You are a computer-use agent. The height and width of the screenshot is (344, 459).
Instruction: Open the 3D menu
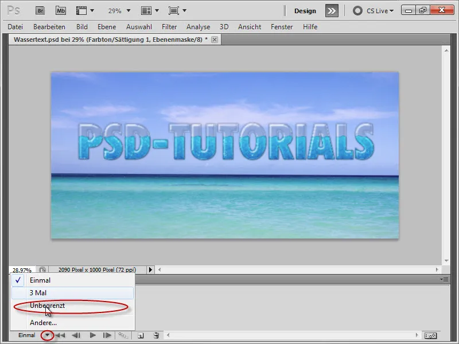[x=224, y=27]
